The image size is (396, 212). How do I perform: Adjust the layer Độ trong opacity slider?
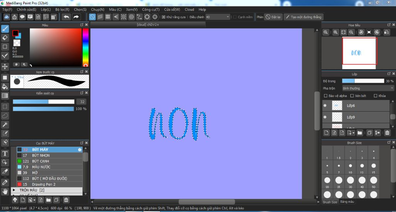click(363, 81)
